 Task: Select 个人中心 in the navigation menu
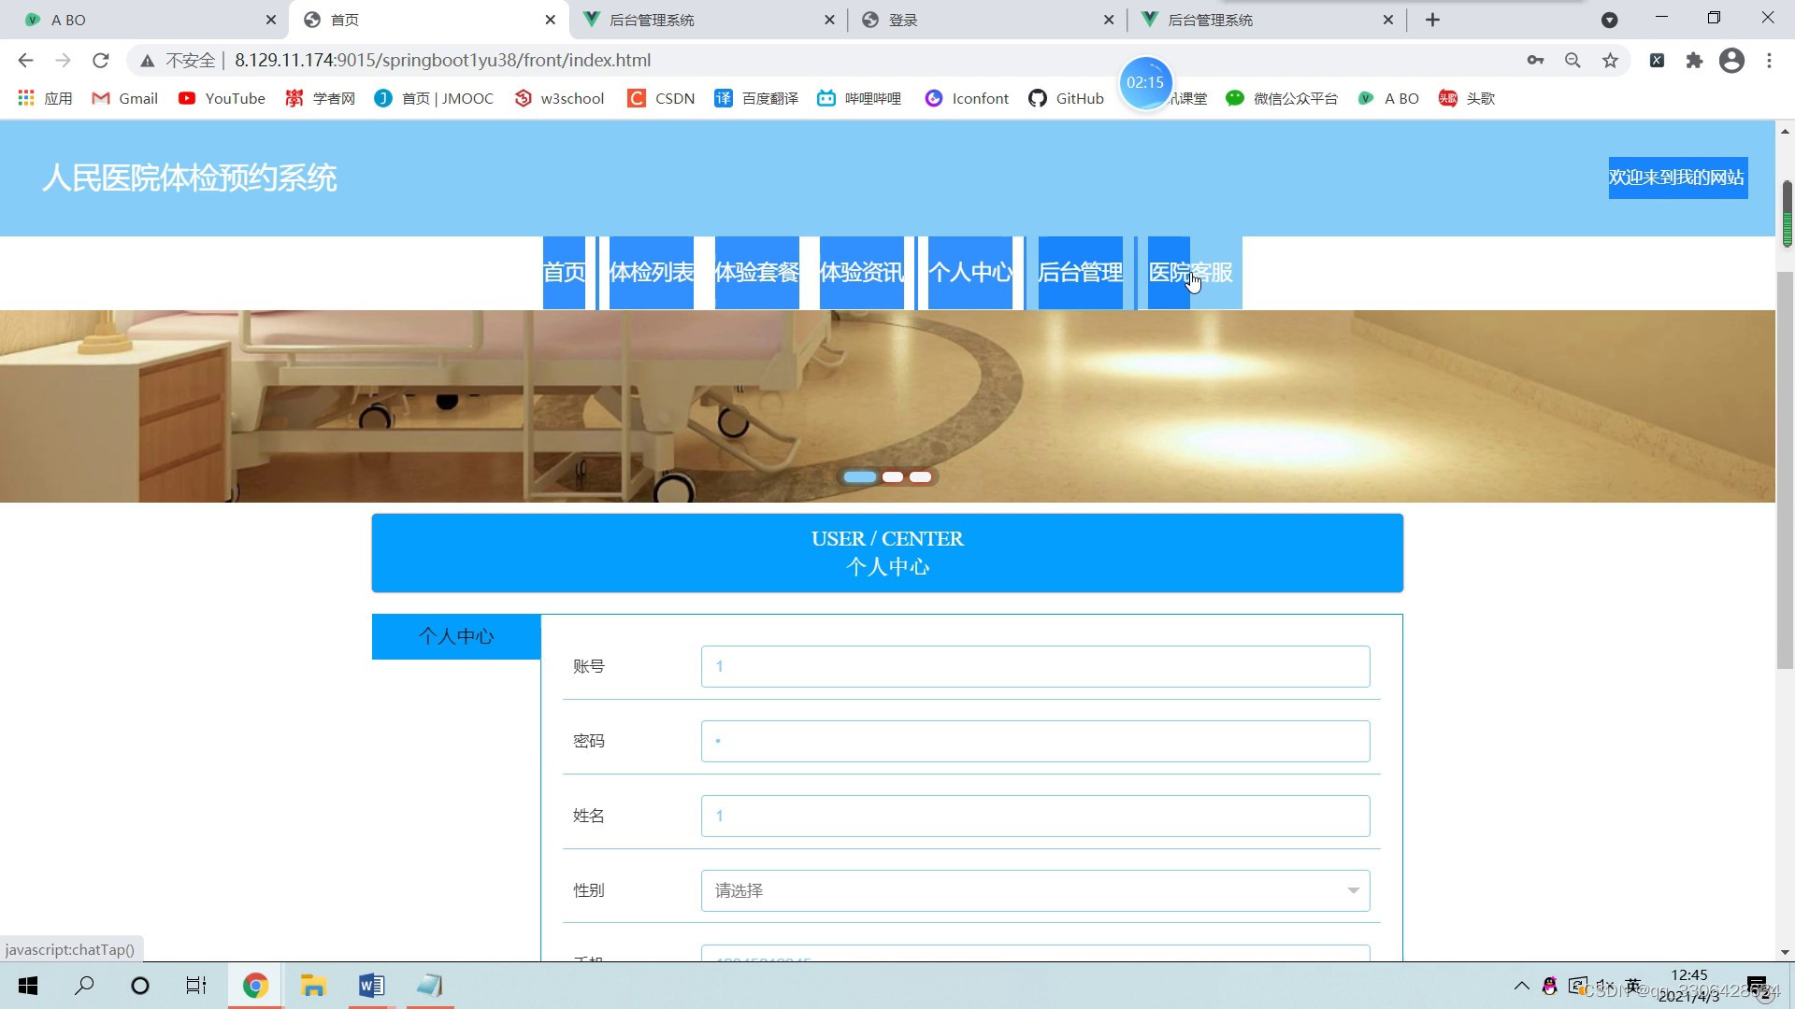pos(970,272)
